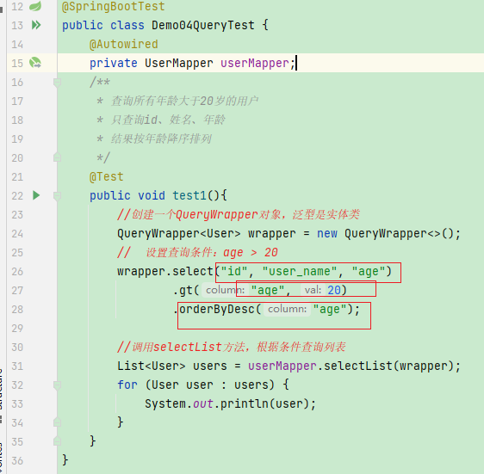
Task: Click line number 36 in the gutter
Action: (17, 461)
